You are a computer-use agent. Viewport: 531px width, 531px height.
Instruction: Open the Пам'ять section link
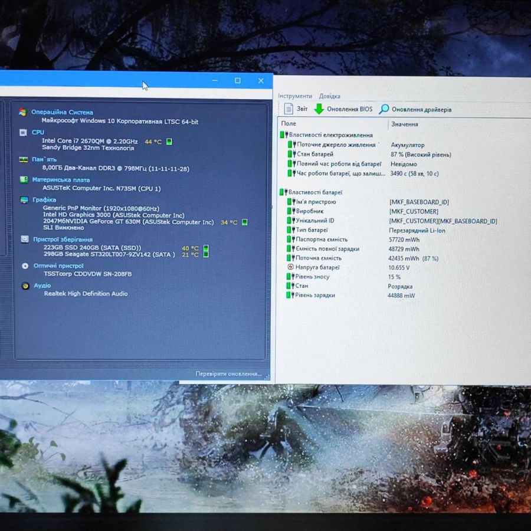click(44, 159)
